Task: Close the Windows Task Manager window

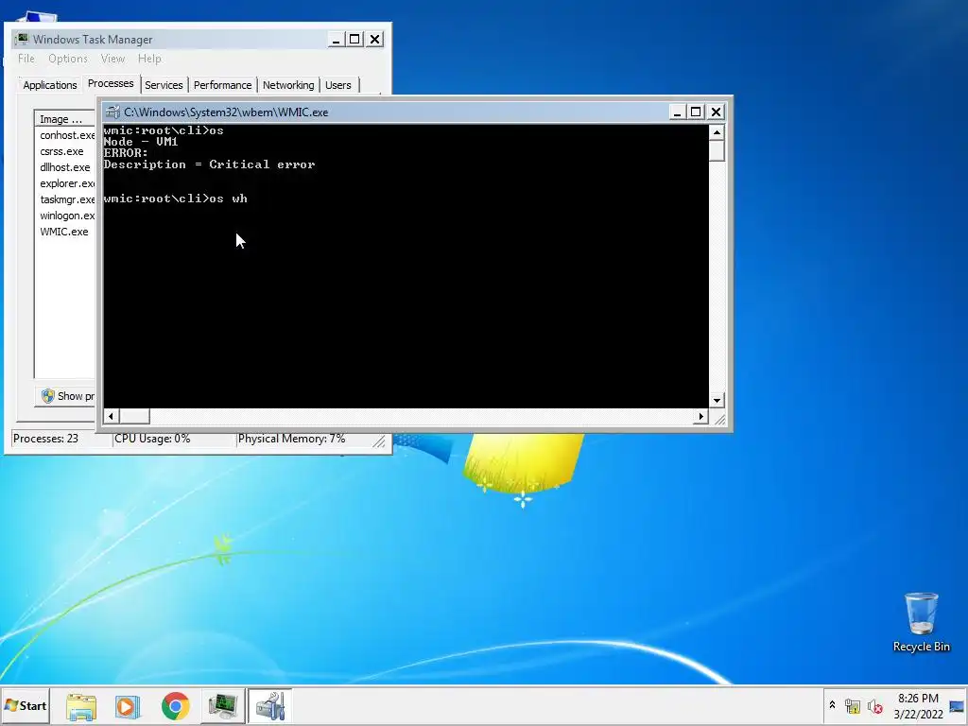Action: (374, 40)
